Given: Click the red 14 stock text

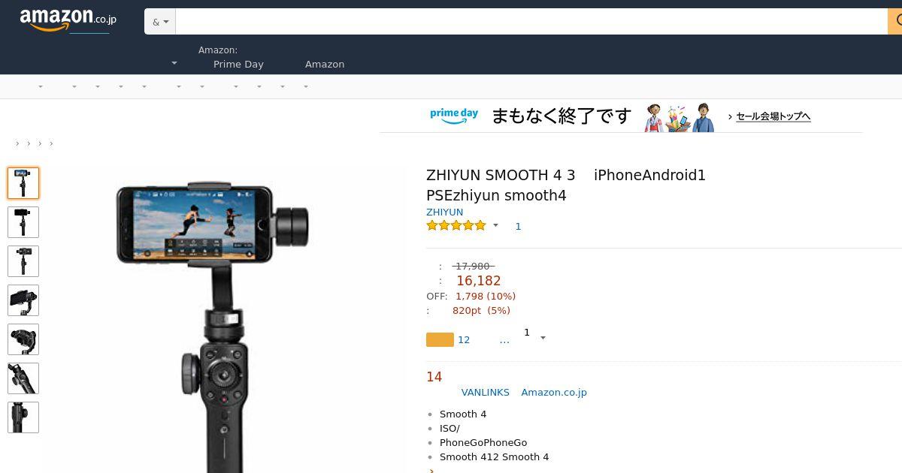Looking at the screenshot, I should click(434, 377).
